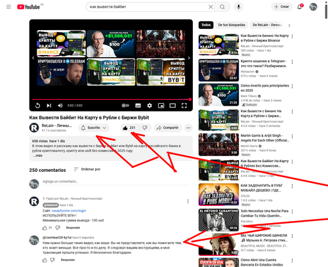Select the De ReLain chip

267,25
